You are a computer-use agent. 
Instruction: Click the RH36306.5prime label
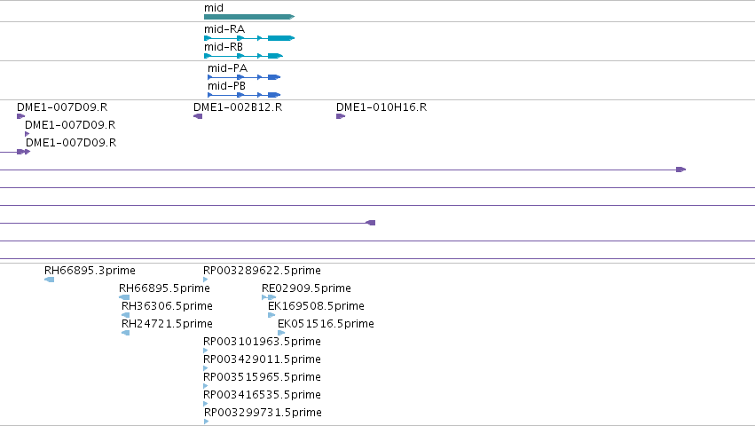pos(167,306)
